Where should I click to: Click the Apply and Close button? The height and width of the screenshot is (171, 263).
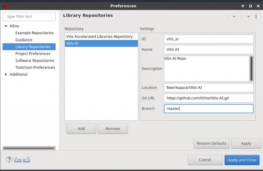click(242, 160)
